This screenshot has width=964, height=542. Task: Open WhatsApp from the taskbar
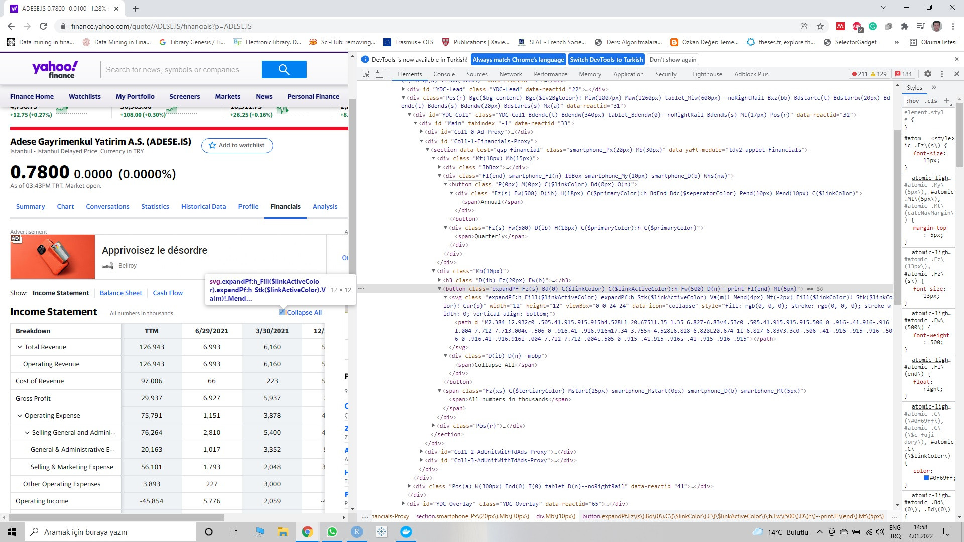click(332, 532)
